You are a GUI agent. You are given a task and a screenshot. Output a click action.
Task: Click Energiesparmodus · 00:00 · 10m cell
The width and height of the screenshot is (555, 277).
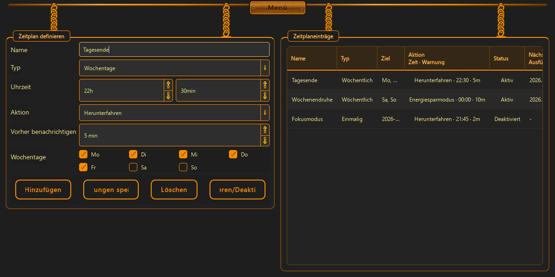[447, 100]
